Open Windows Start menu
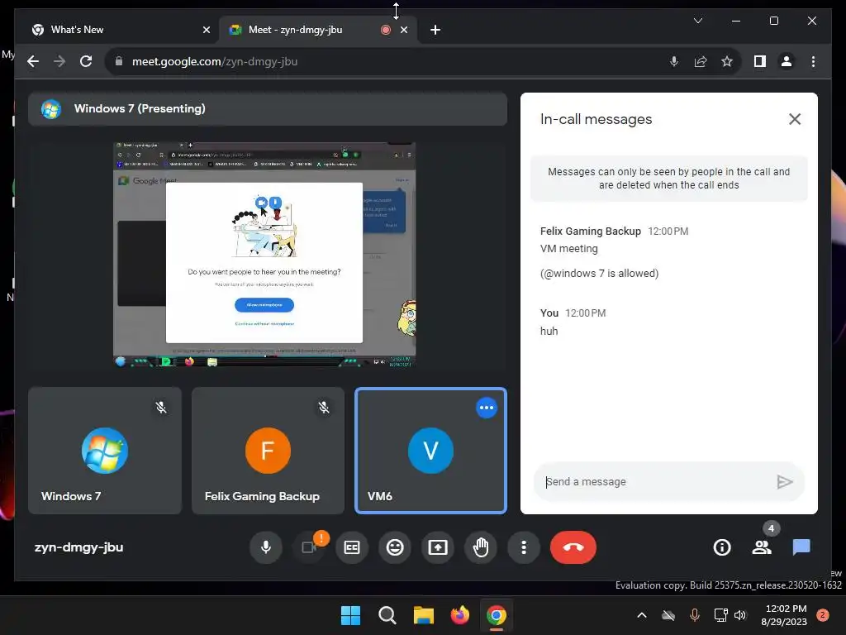Viewport: 846px width, 635px height. pos(350,615)
